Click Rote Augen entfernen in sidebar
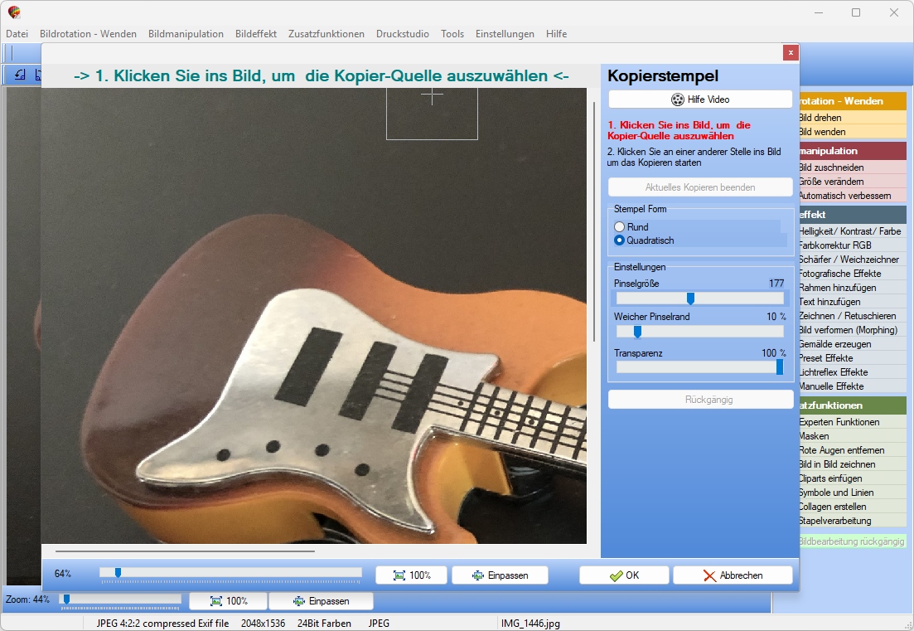Image resolution: width=914 pixels, height=631 pixels. (841, 450)
